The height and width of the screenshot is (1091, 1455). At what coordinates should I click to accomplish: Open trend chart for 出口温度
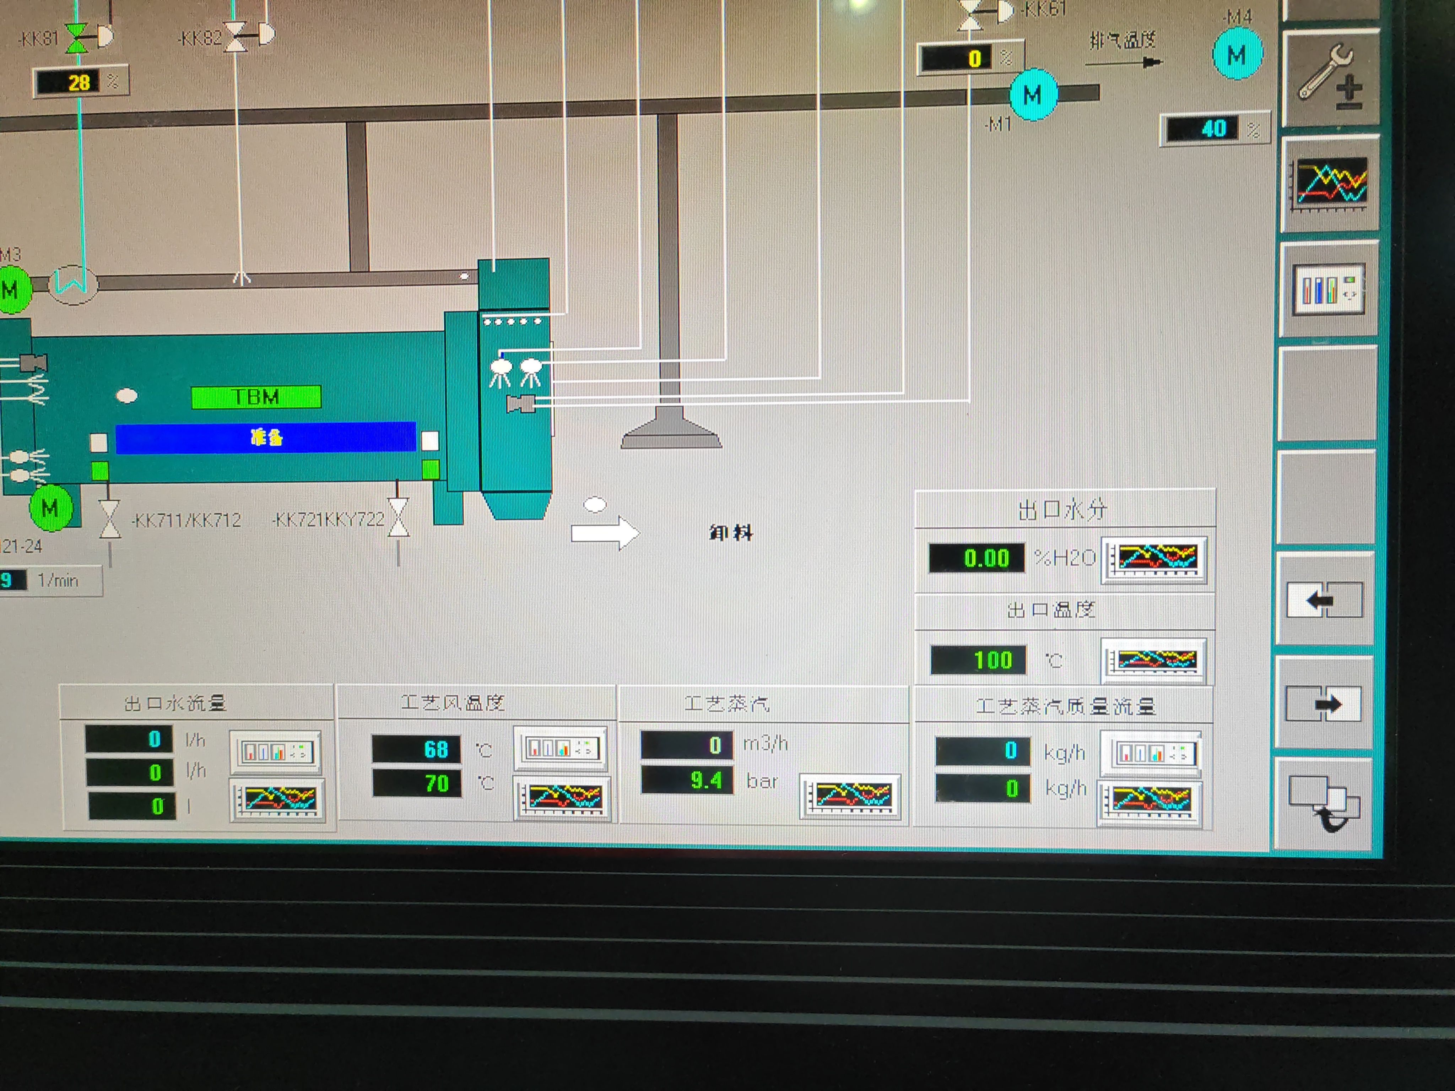(x=1153, y=660)
